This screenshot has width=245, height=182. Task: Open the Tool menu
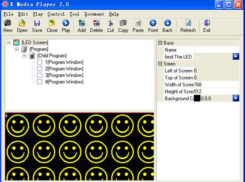click(74, 14)
